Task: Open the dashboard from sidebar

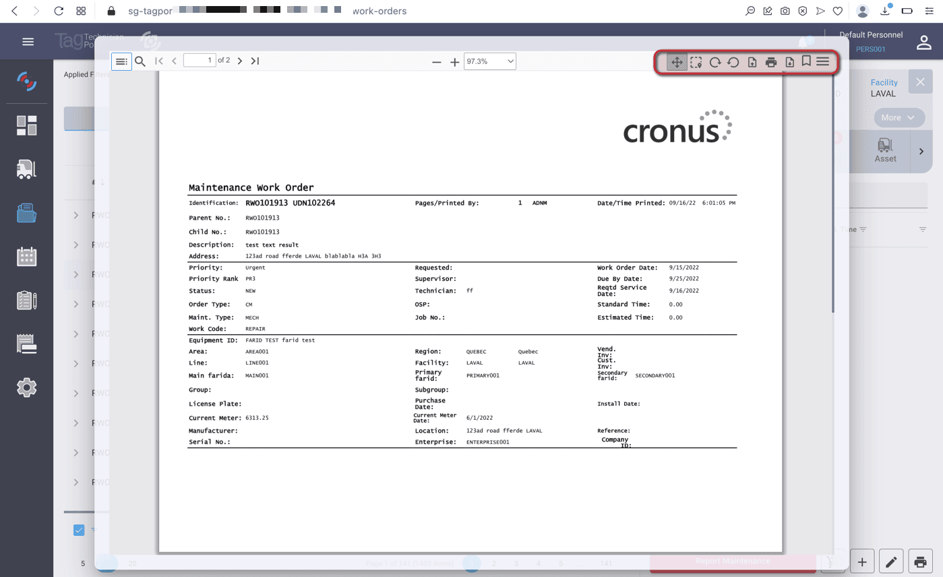Action: (x=27, y=125)
